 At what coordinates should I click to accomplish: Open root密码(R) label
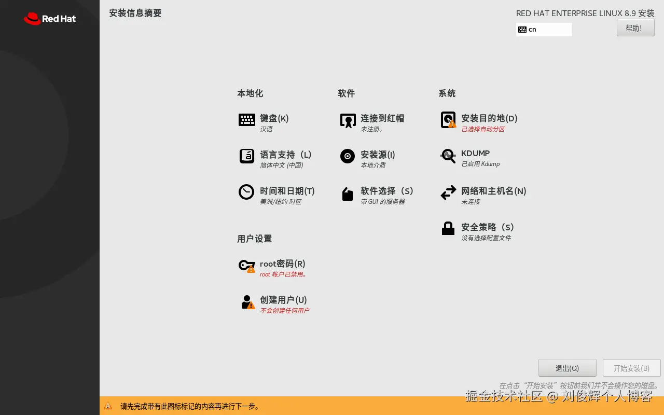pyautogui.click(x=283, y=264)
